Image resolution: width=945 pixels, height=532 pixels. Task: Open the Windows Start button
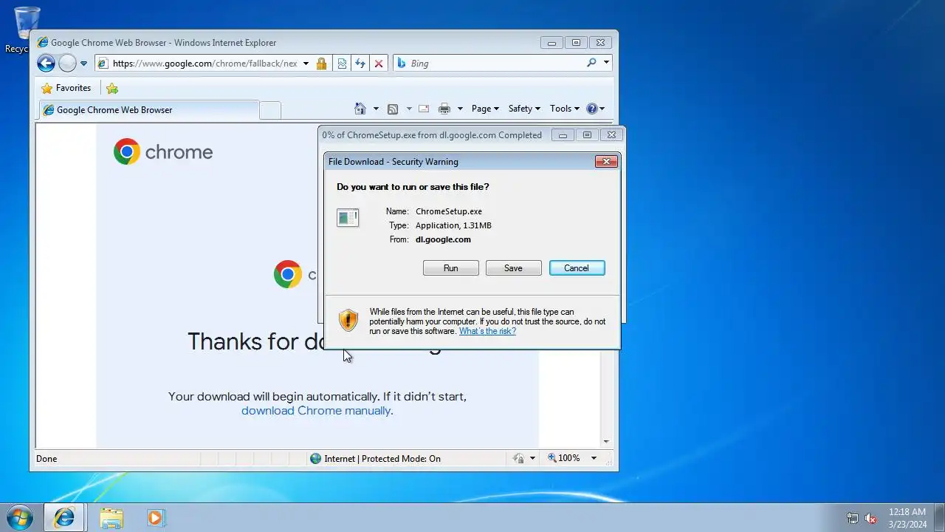(x=19, y=517)
